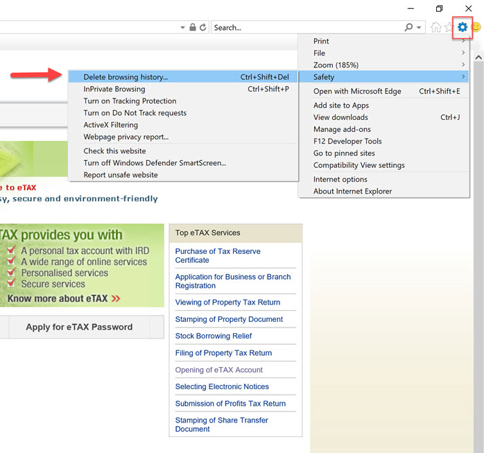Open Filing of Property Tax Return link
The width and height of the screenshot is (484, 453).
(x=223, y=353)
